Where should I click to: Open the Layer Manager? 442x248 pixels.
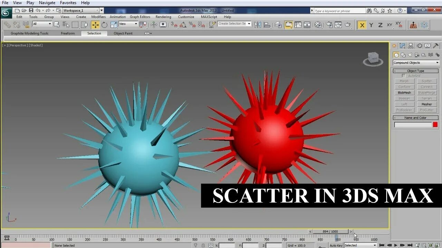pyautogui.click(x=278, y=25)
